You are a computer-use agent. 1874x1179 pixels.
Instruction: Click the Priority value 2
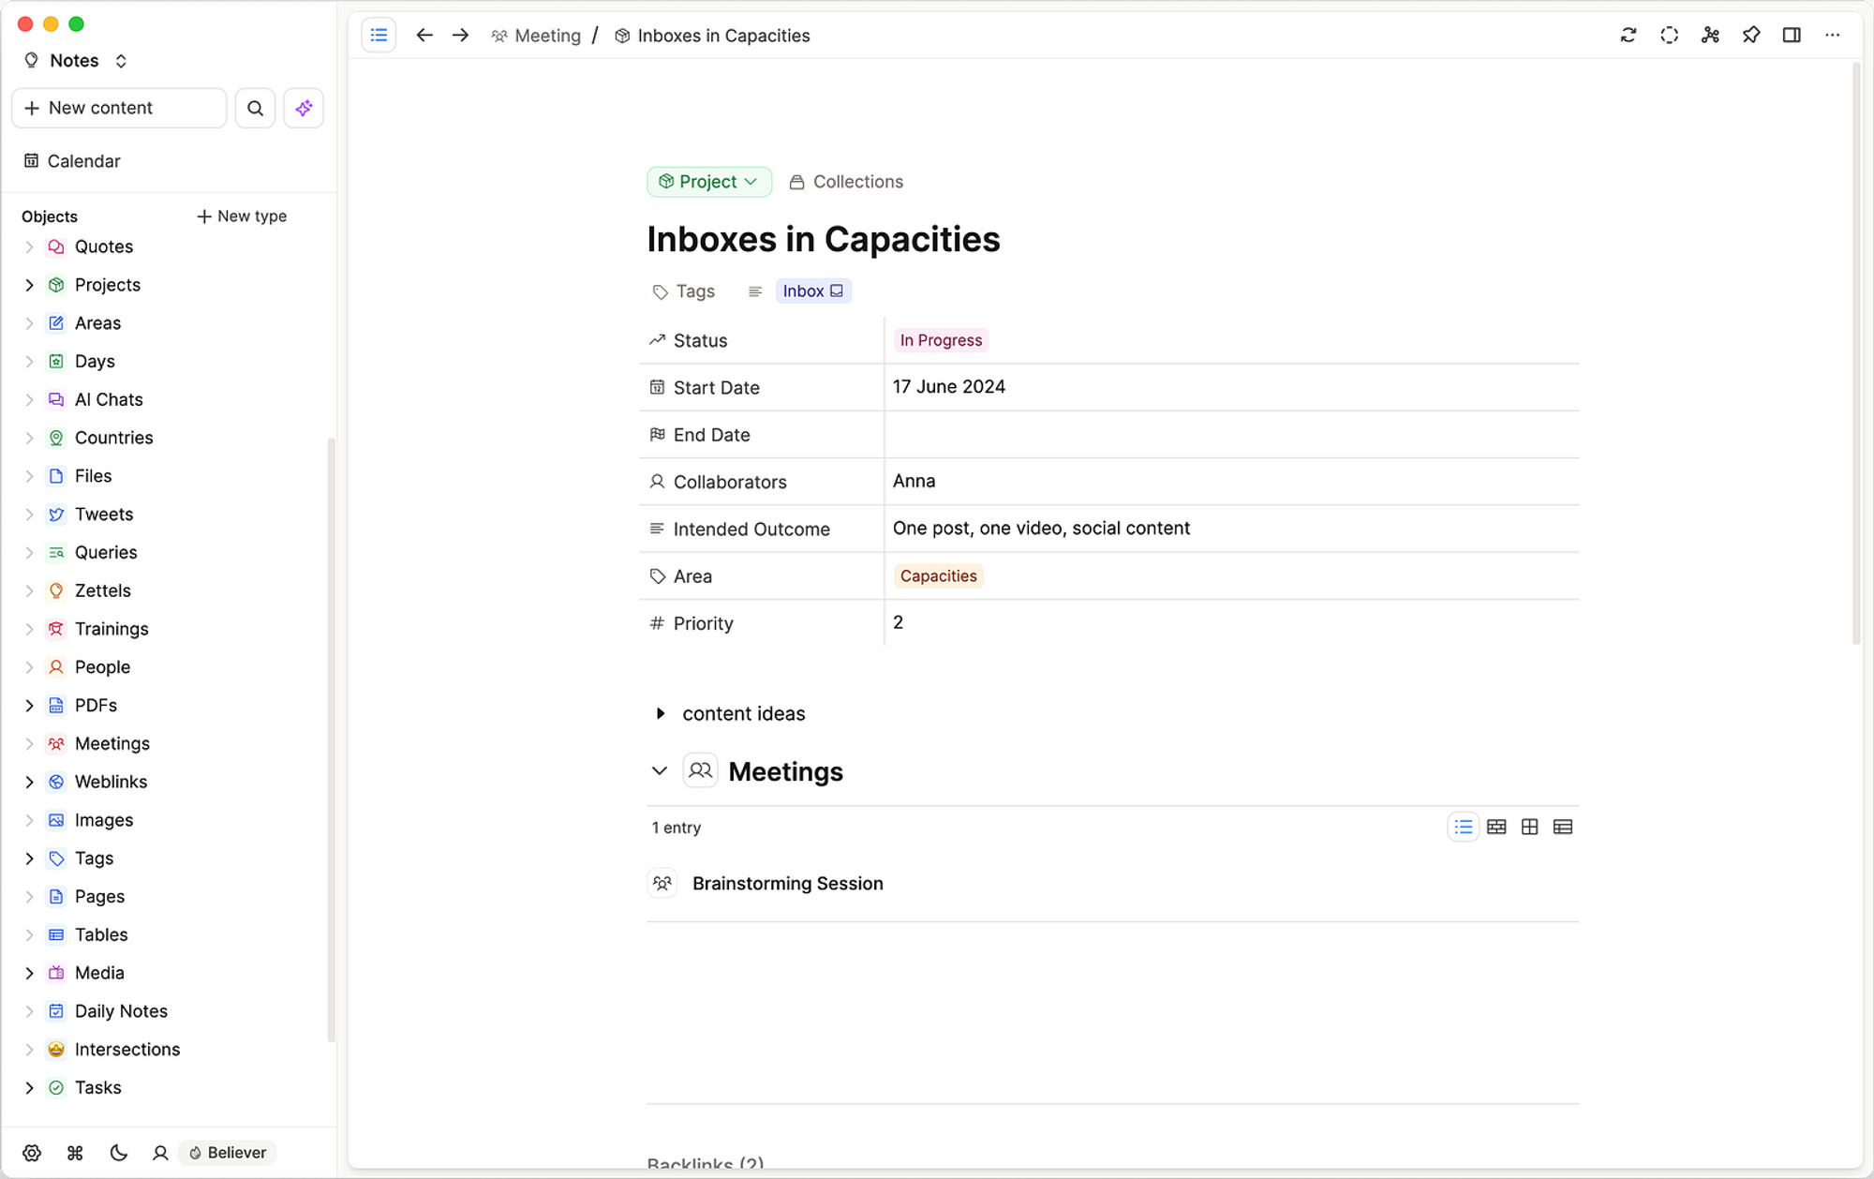898,623
